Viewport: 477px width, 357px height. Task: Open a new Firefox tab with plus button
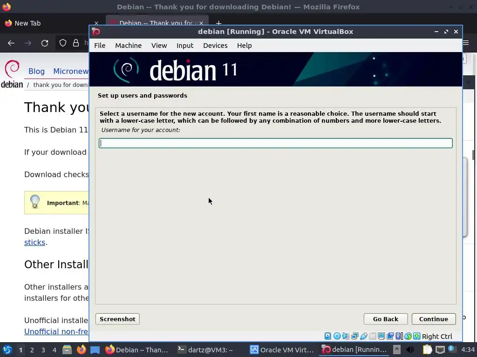click(219, 23)
